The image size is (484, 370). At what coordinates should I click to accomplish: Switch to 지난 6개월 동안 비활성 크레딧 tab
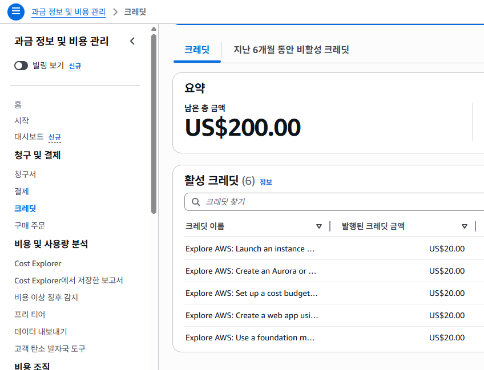click(x=293, y=50)
